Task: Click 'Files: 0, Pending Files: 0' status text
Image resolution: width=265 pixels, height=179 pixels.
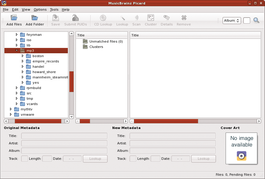Action: point(236,175)
